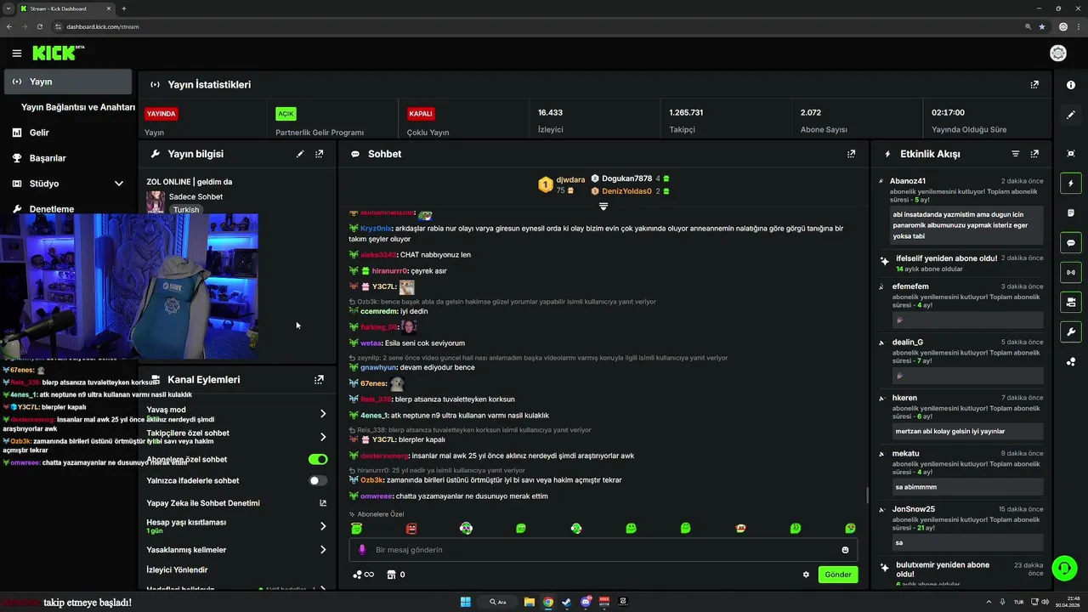Open Hesap yaşı kısıtlaması chevron
Viewport: 1088px width, 612px height.
point(323,526)
